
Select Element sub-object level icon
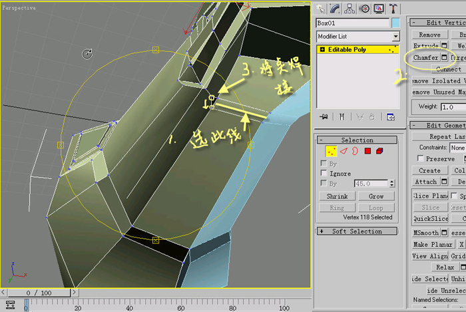pos(379,151)
